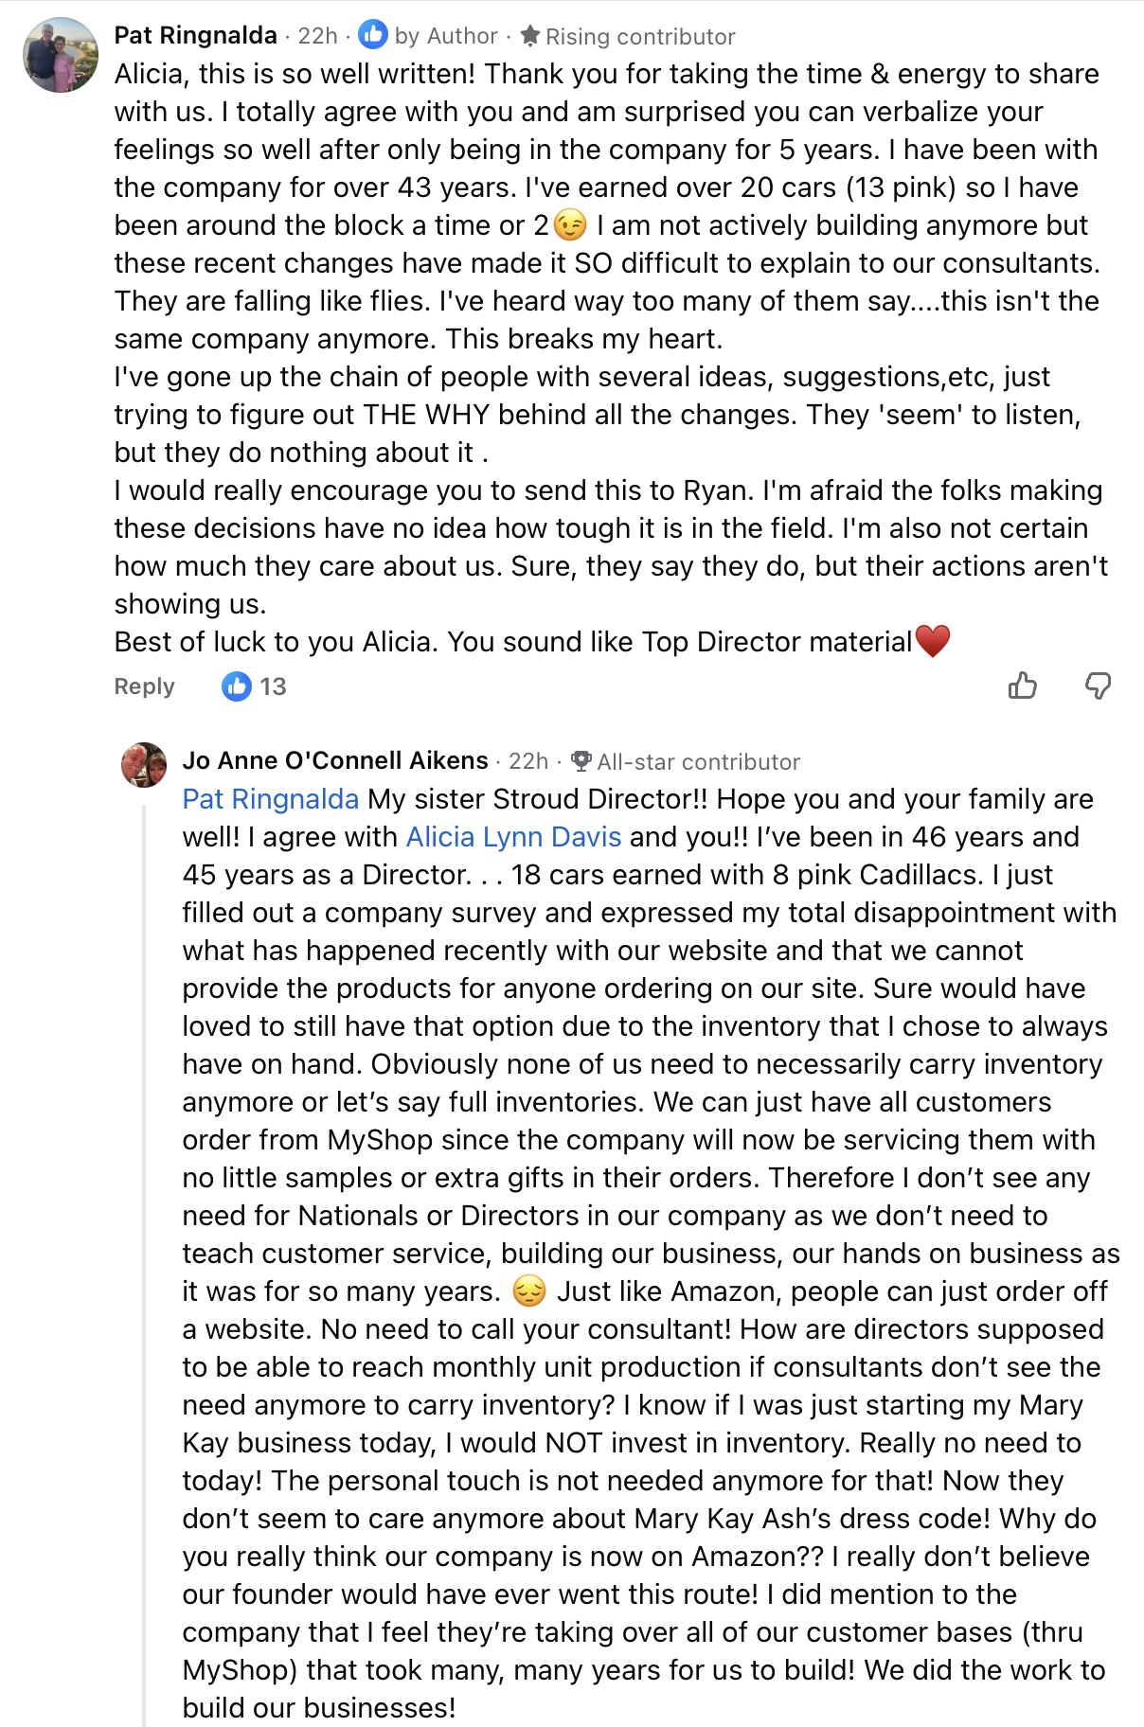Click the 22h timestamp on Pat's comment
Viewport: 1144px width, 1727px height.
point(317,35)
